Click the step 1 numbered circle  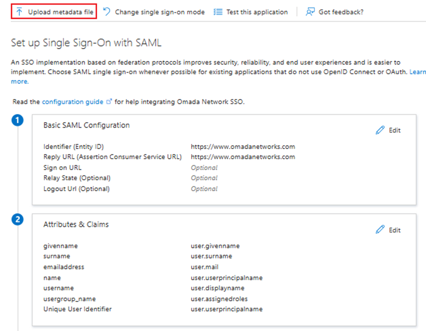tap(17, 120)
